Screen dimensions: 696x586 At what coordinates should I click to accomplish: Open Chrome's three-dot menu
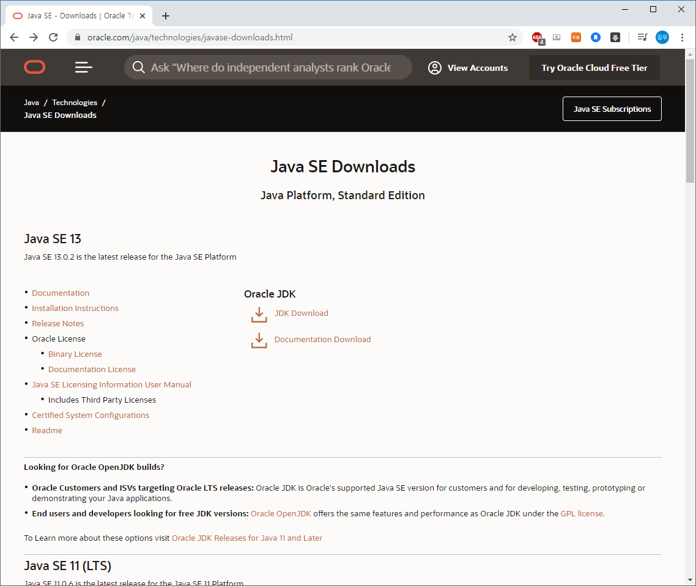(683, 37)
